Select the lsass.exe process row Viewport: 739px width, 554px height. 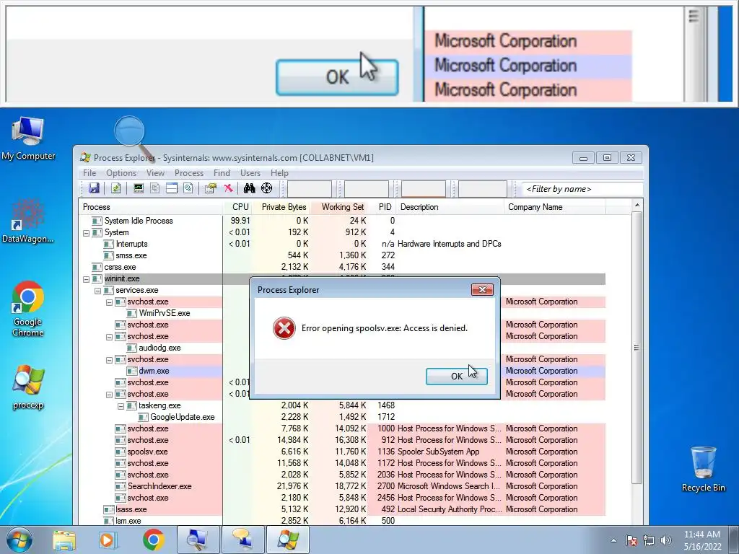point(343,509)
